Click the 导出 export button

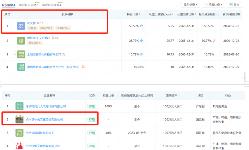coord(234,4)
